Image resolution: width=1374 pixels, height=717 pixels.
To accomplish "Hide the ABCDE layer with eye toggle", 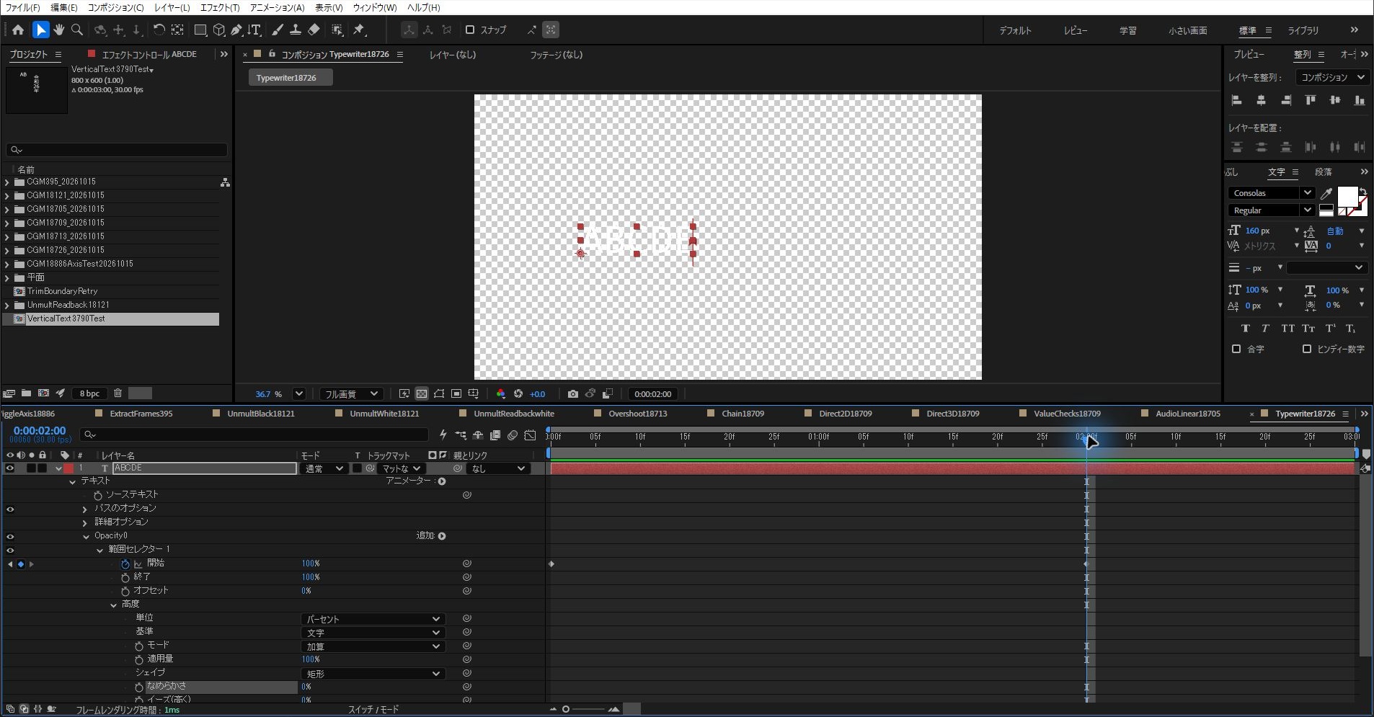I will click(x=10, y=468).
